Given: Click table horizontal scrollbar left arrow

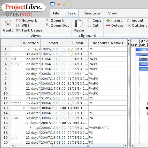Looking at the screenshot, I should (13, 146).
